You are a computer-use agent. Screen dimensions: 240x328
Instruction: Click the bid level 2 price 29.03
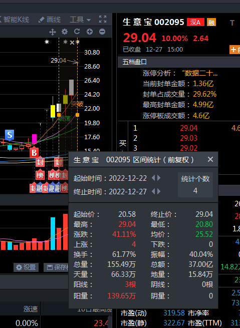tap(189, 138)
